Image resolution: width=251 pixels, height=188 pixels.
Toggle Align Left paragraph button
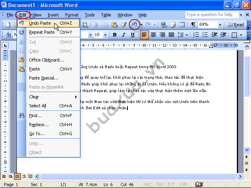click(x=144, y=35)
